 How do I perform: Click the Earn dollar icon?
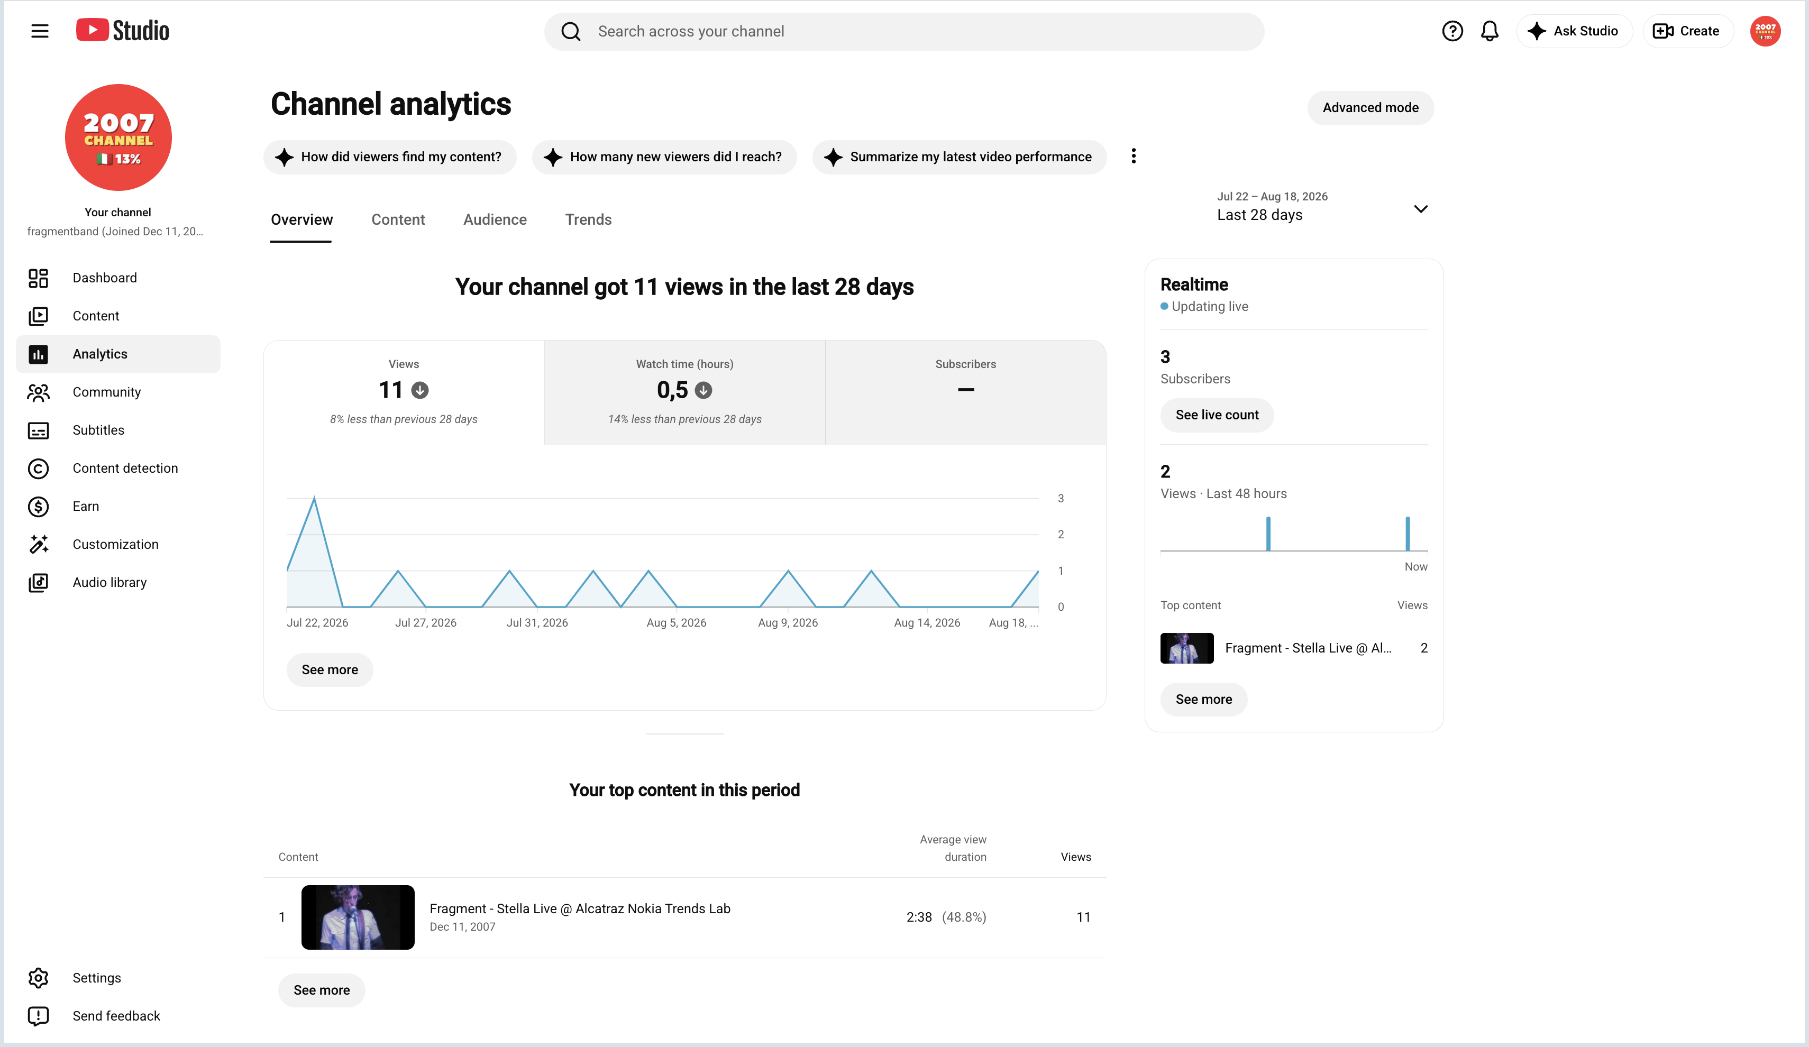point(38,506)
